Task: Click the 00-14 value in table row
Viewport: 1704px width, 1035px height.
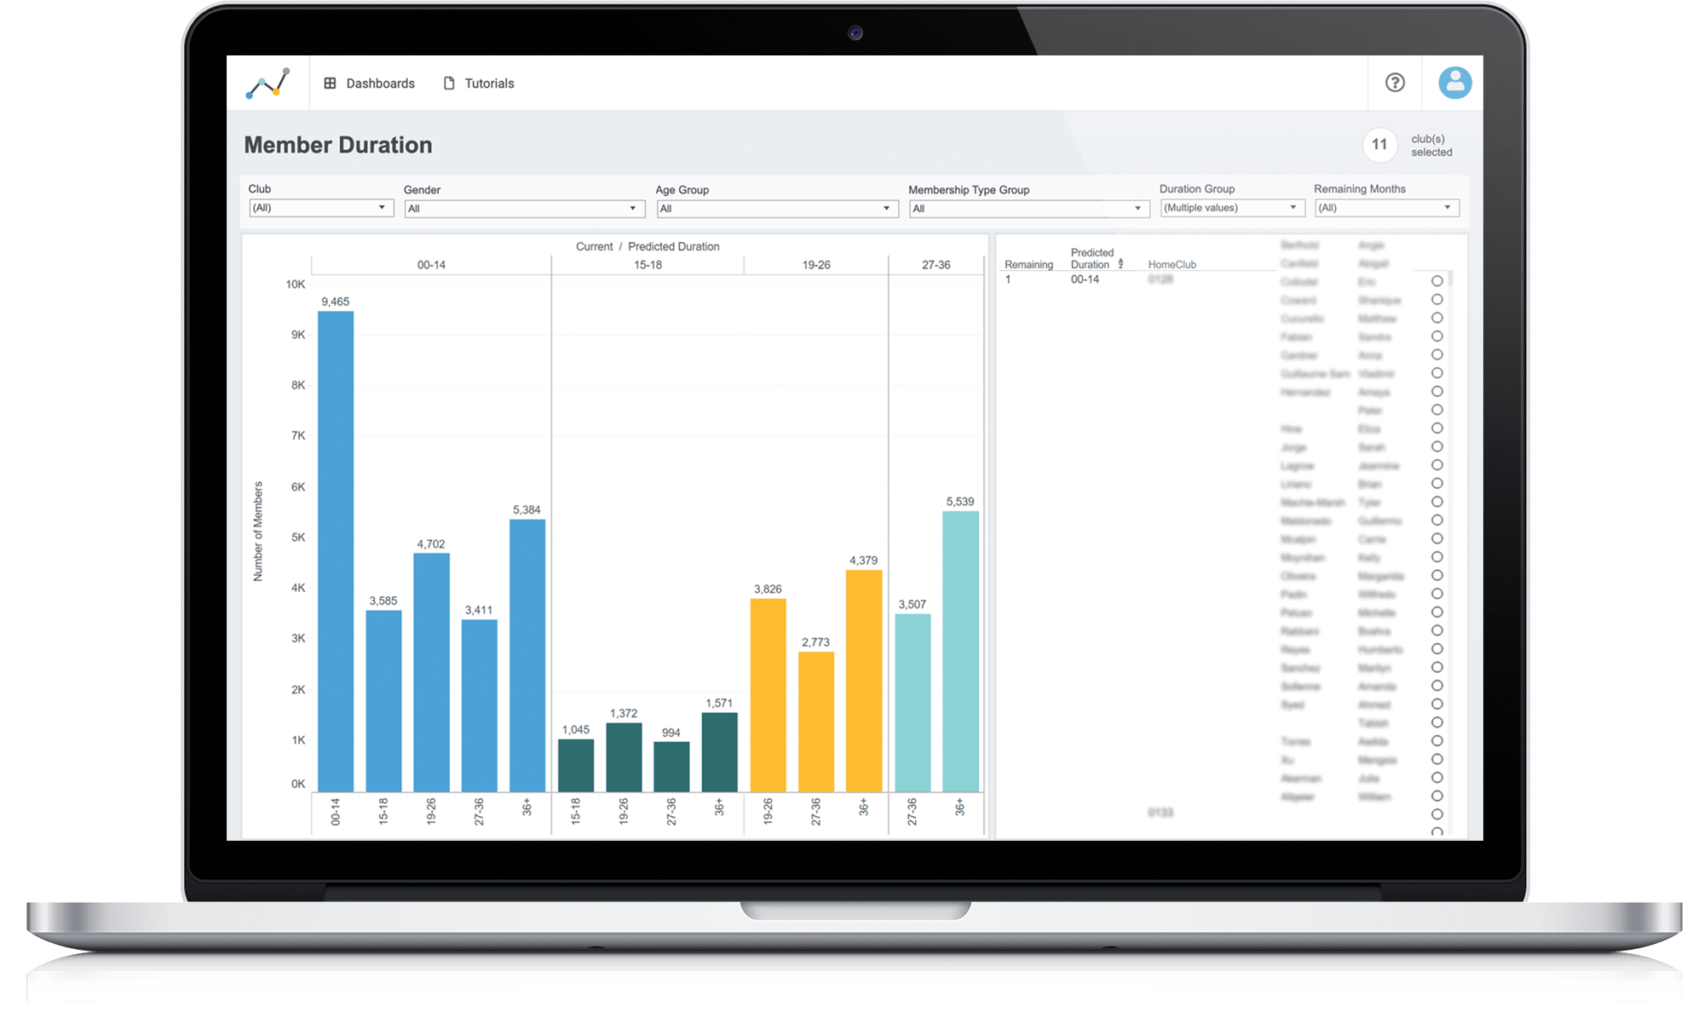Action: (x=1085, y=279)
